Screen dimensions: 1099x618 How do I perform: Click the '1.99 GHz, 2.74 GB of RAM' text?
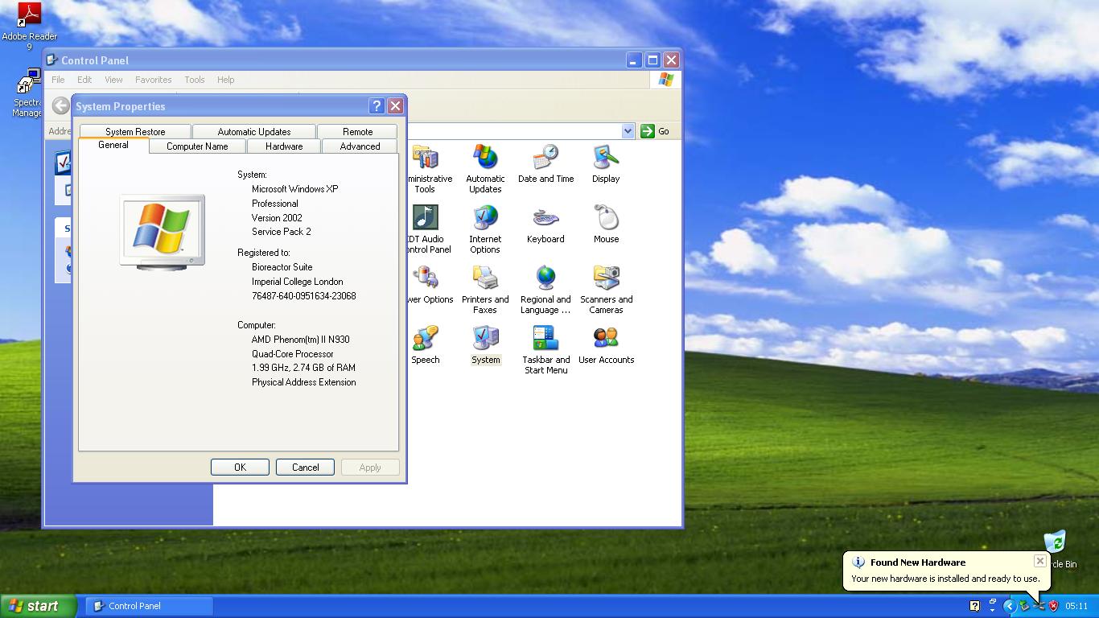pyautogui.click(x=303, y=368)
